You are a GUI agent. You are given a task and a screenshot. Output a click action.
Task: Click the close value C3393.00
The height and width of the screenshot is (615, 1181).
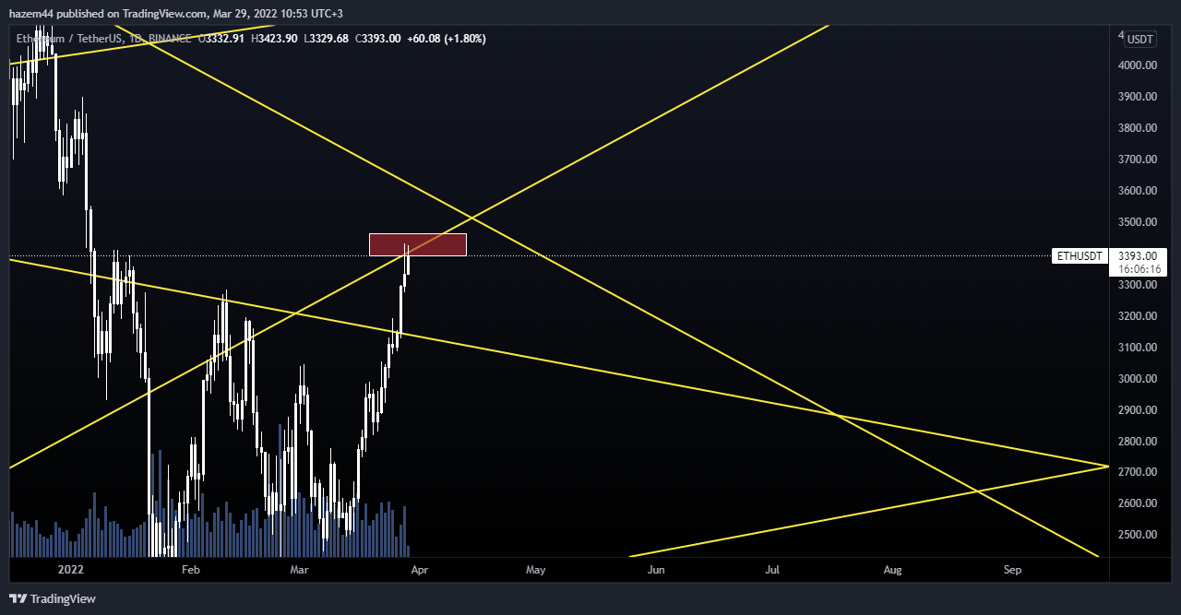pos(376,39)
